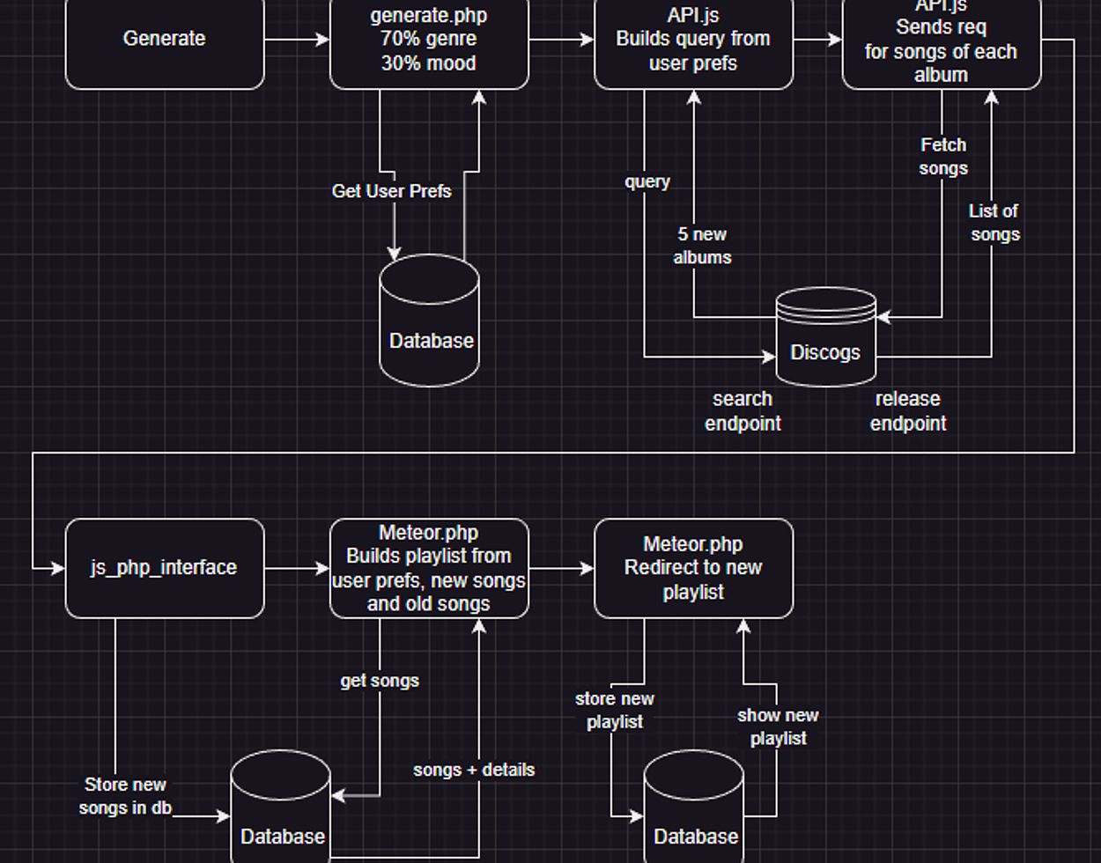Click the js_php_interface node
Image resolution: width=1101 pixels, height=863 pixels.
[x=165, y=568]
